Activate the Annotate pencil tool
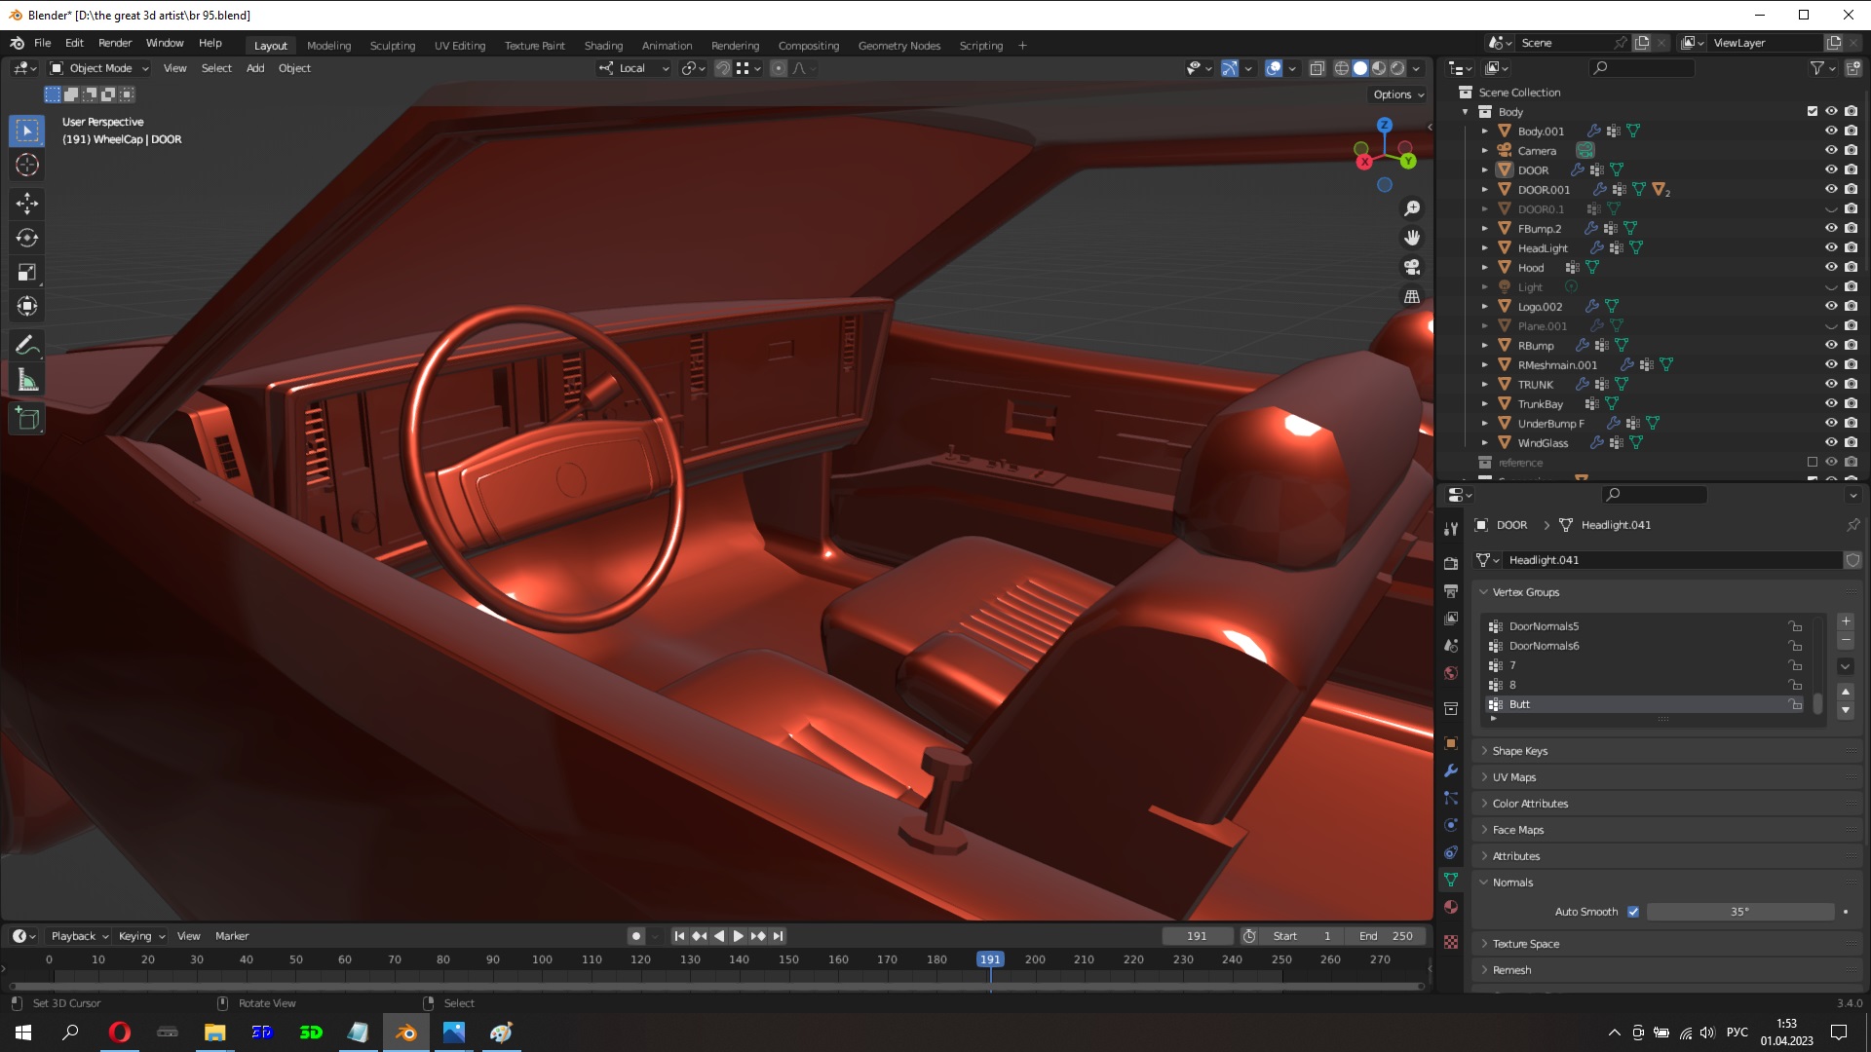 click(27, 345)
